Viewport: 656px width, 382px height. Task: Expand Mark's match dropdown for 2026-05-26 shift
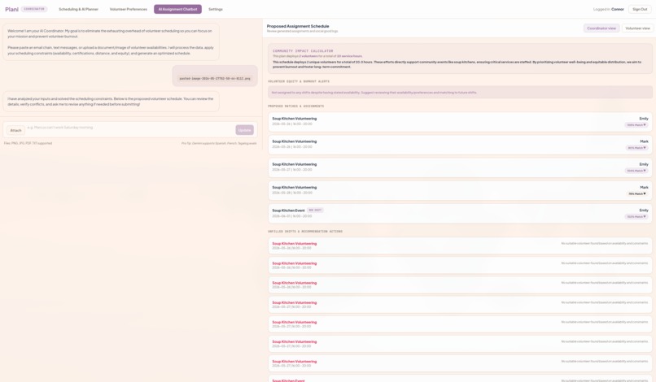coord(636,148)
